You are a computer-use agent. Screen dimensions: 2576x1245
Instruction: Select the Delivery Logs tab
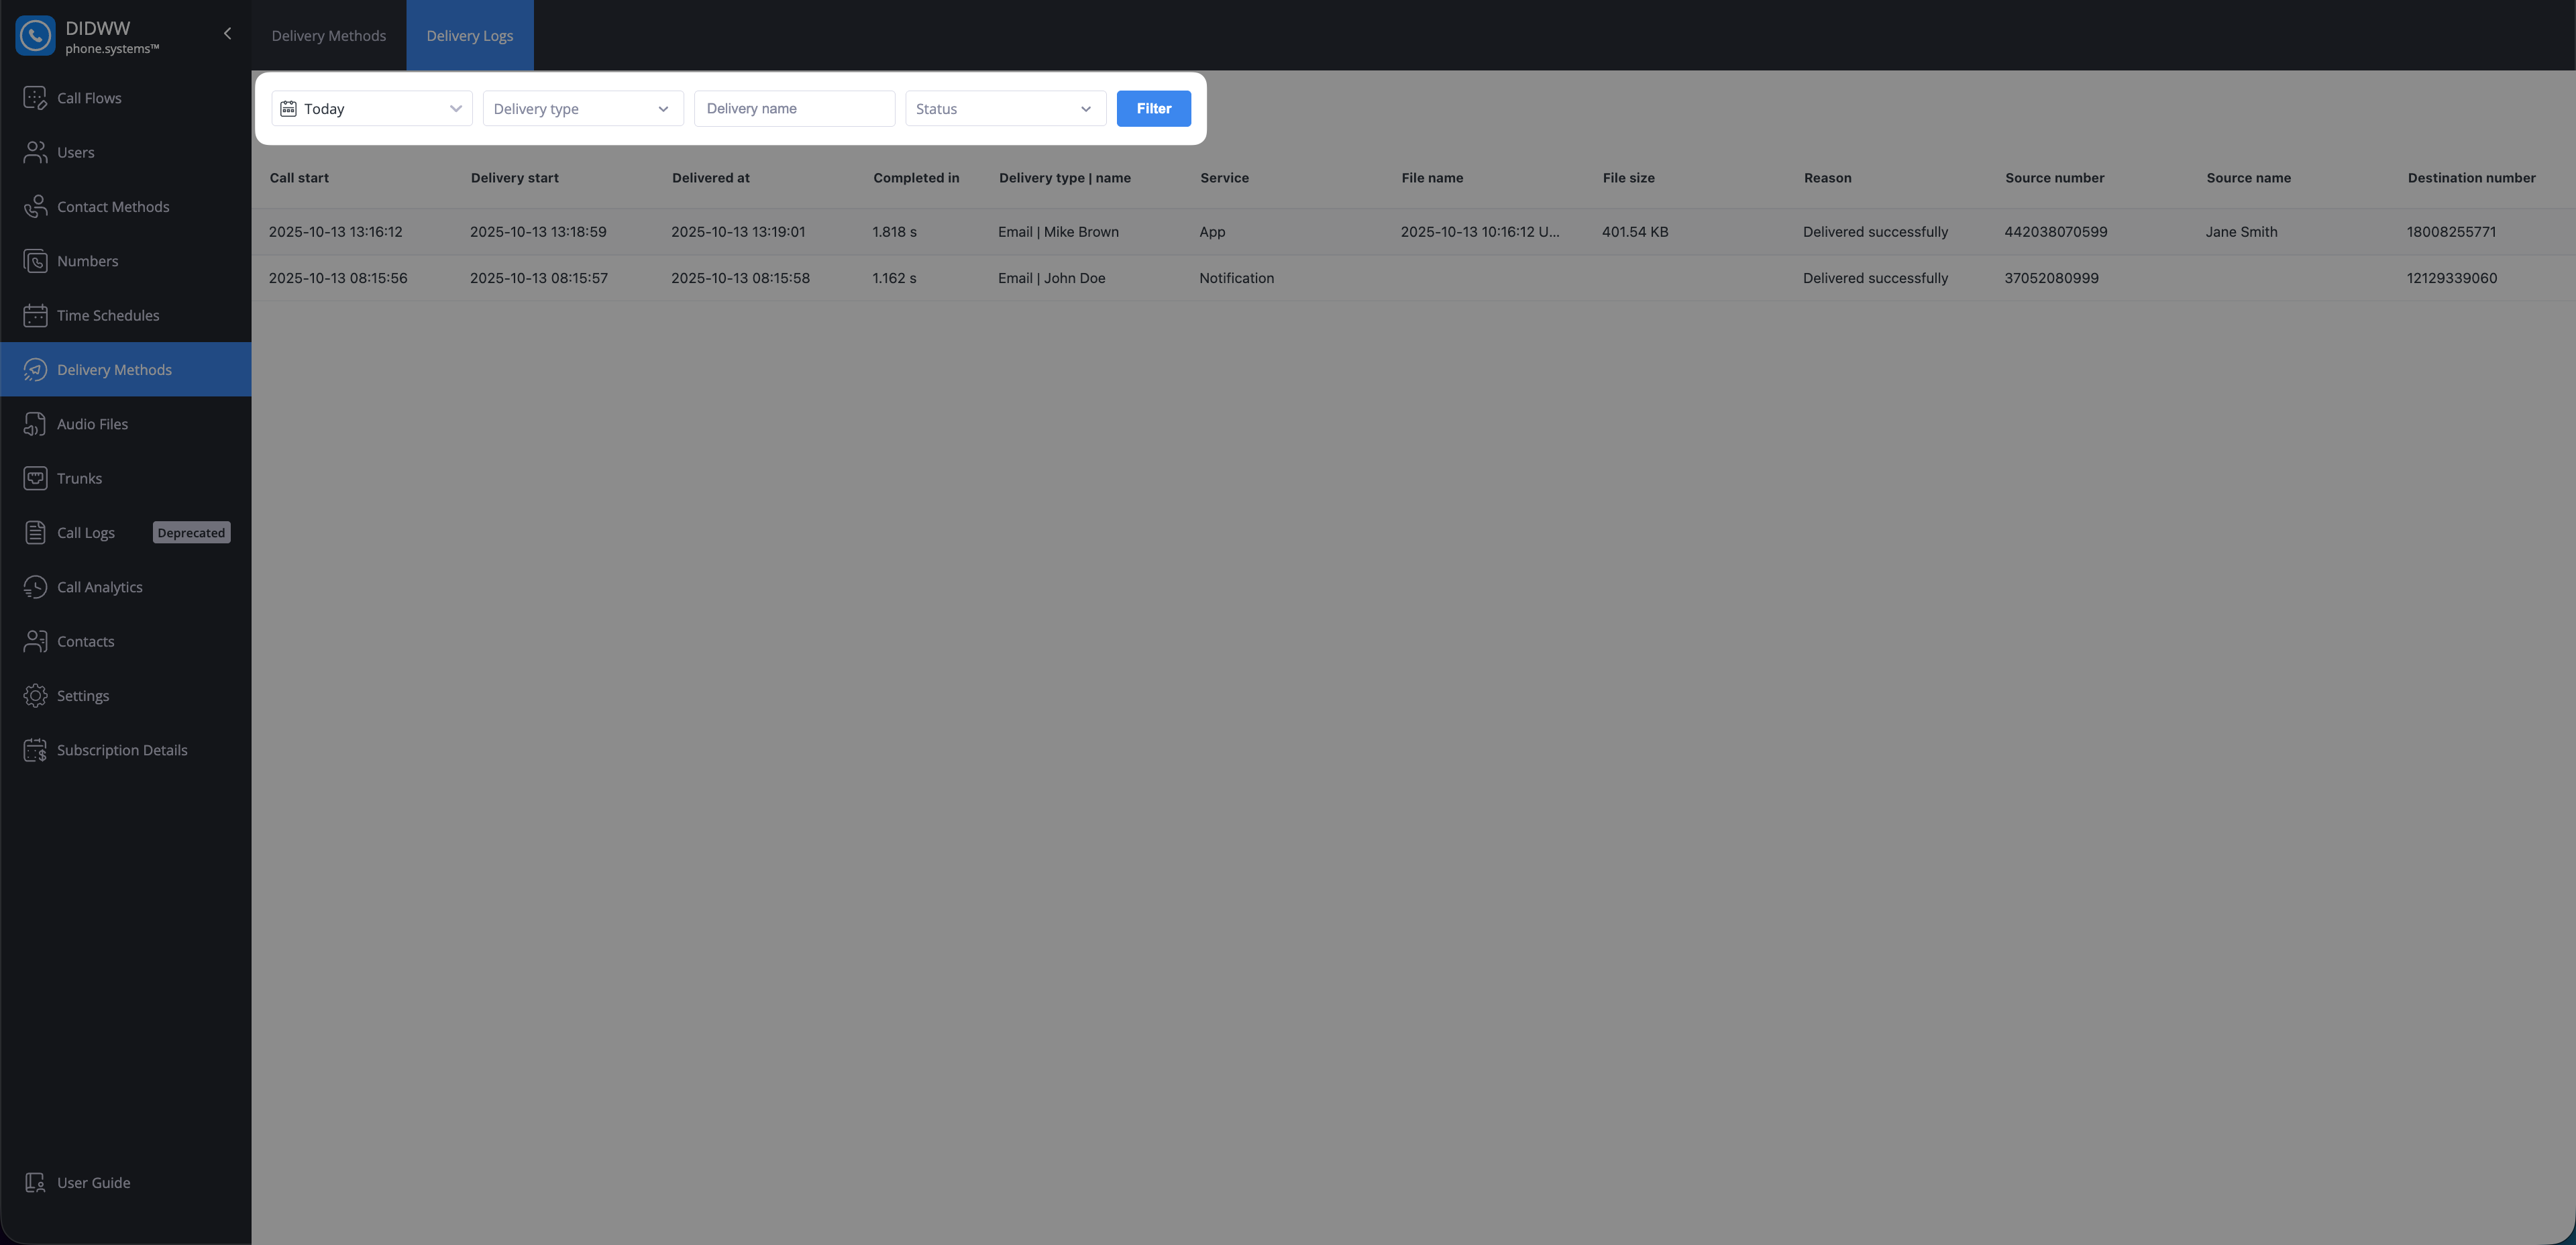click(x=469, y=36)
